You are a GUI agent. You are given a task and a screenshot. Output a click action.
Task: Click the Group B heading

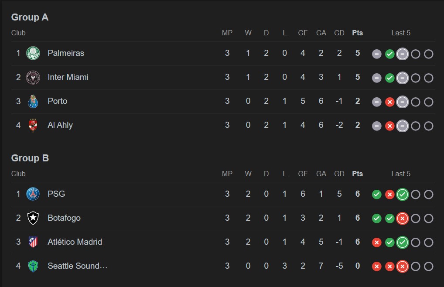30,158
